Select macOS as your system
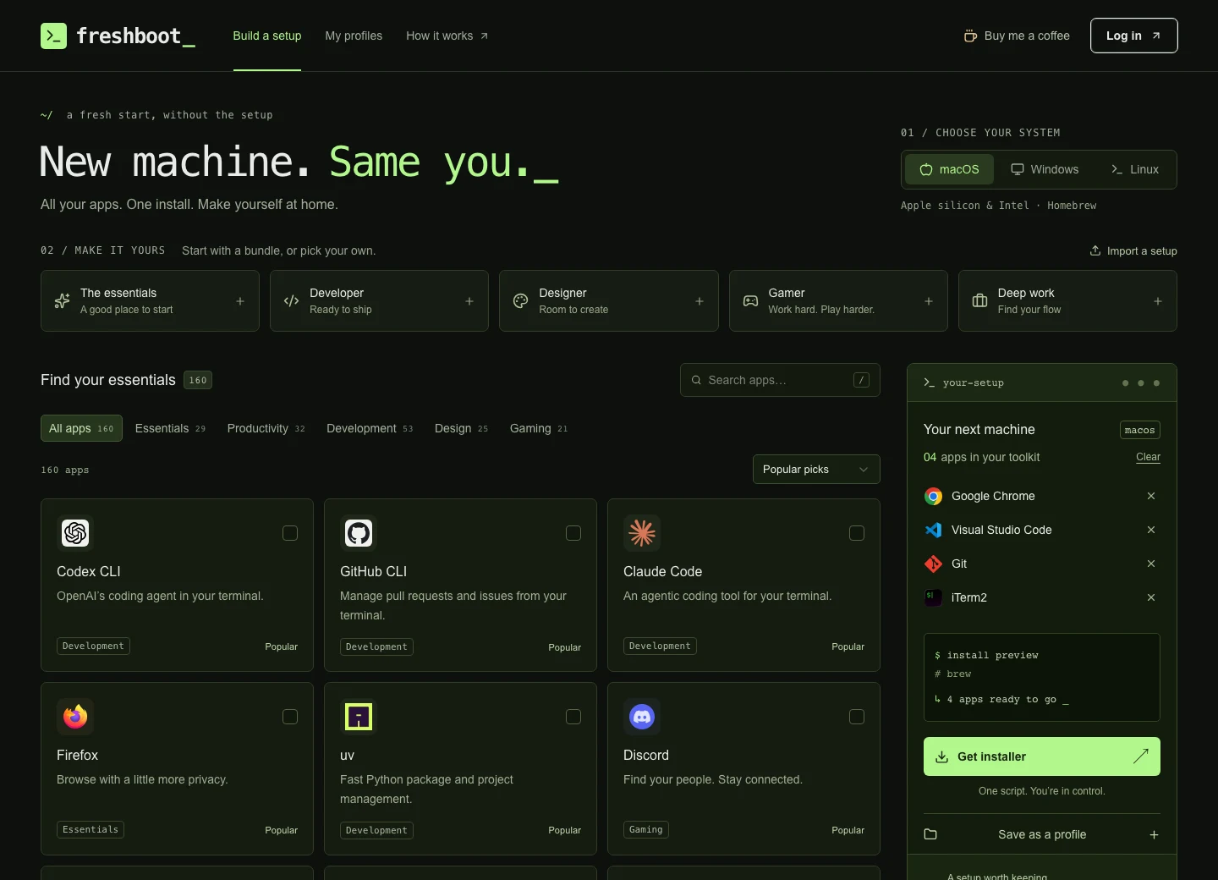The height and width of the screenshot is (880, 1218). coord(949,169)
